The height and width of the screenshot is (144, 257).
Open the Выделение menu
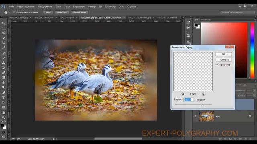[79, 6]
